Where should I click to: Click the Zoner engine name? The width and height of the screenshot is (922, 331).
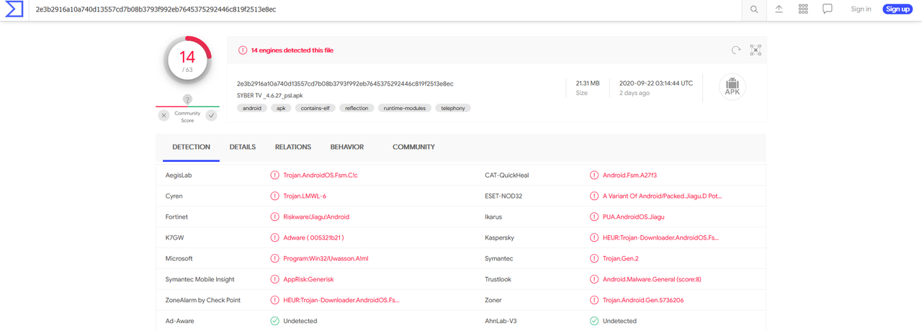click(493, 300)
